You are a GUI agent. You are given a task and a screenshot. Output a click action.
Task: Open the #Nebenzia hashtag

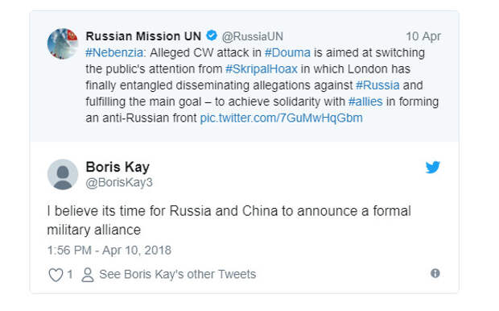(114, 52)
